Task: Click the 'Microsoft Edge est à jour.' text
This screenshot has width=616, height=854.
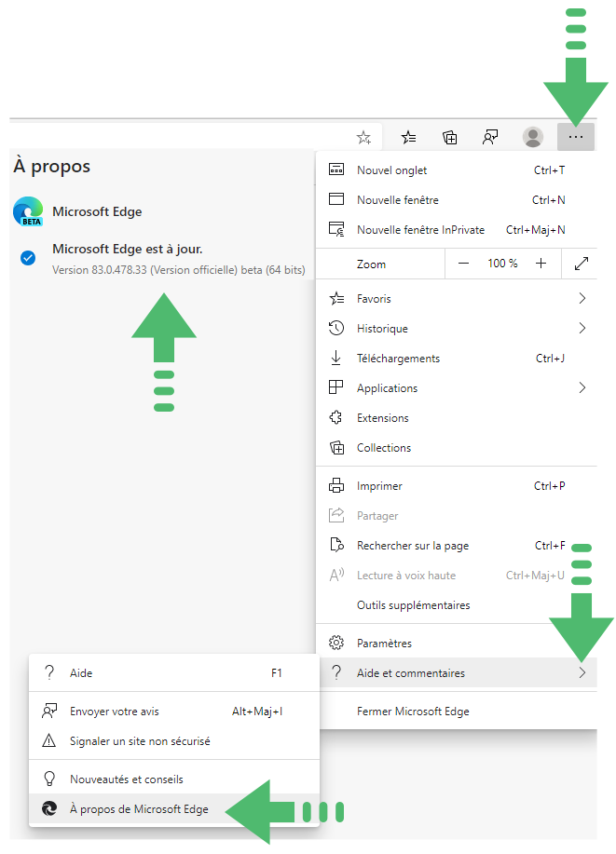Action: click(127, 249)
